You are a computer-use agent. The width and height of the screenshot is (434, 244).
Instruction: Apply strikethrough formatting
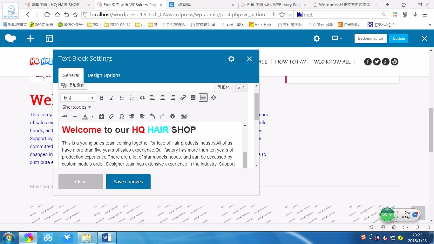(65, 117)
